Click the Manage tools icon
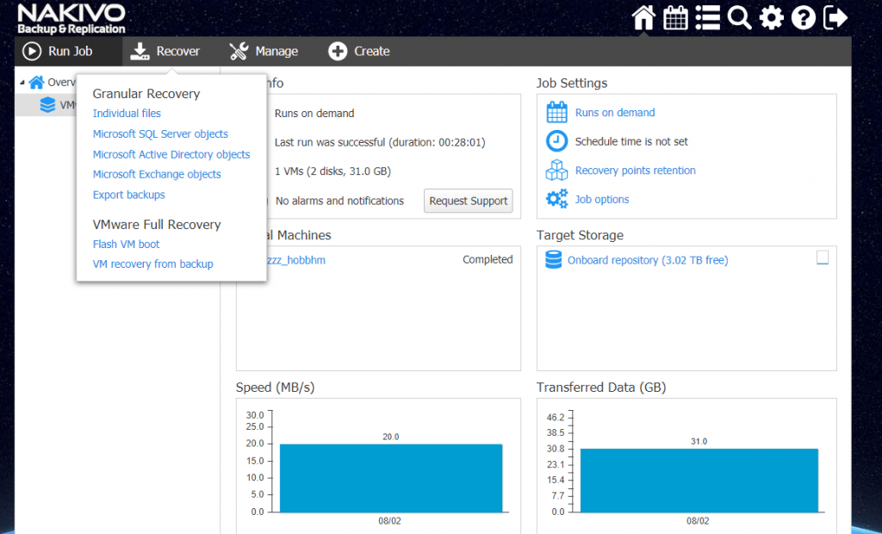 (x=239, y=51)
